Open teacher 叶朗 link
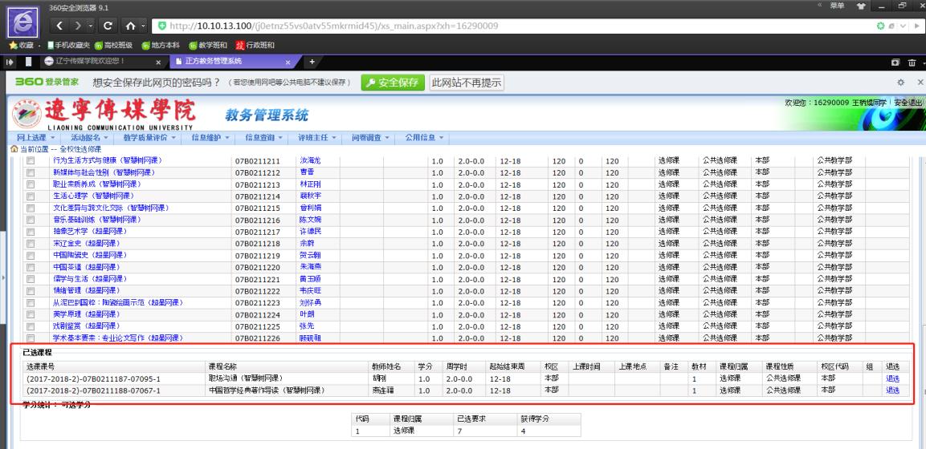The image size is (926, 449). point(307,314)
